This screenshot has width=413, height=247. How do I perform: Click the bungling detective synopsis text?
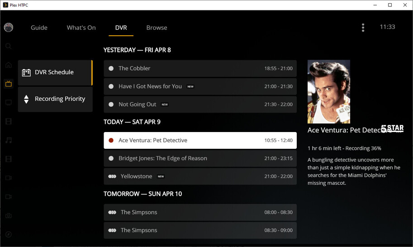(354, 171)
